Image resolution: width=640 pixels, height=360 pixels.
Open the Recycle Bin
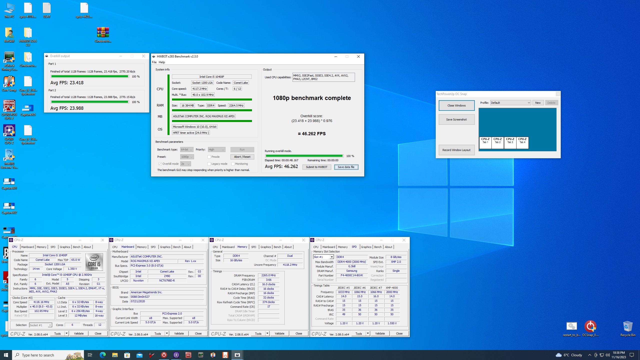[x=628, y=329]
